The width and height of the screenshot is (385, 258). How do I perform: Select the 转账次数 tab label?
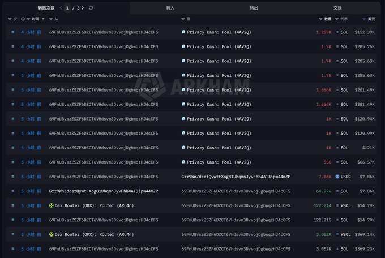(46, 8)
